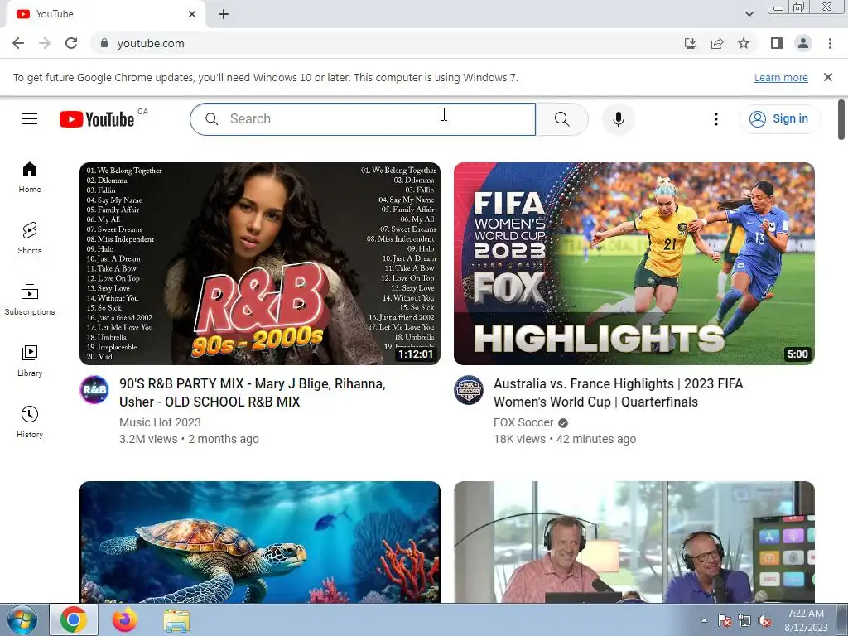Open Music Hot 2023 channel name

pyautogui.click(x=160, y=422)
